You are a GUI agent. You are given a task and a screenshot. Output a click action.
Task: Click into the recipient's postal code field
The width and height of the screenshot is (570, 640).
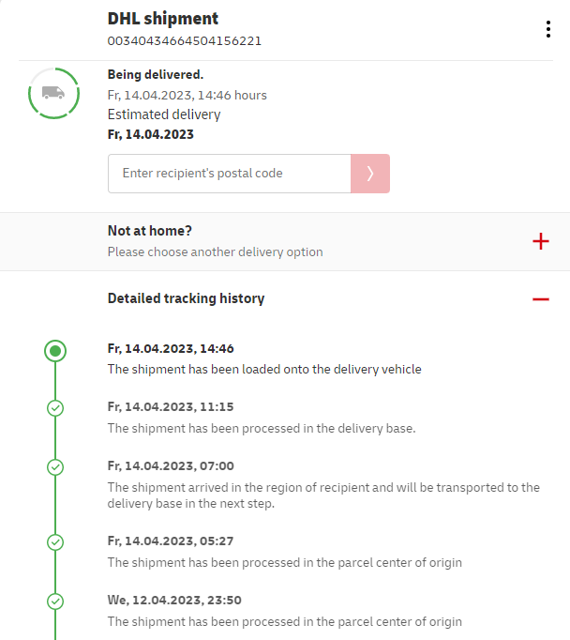click(230, 174)
